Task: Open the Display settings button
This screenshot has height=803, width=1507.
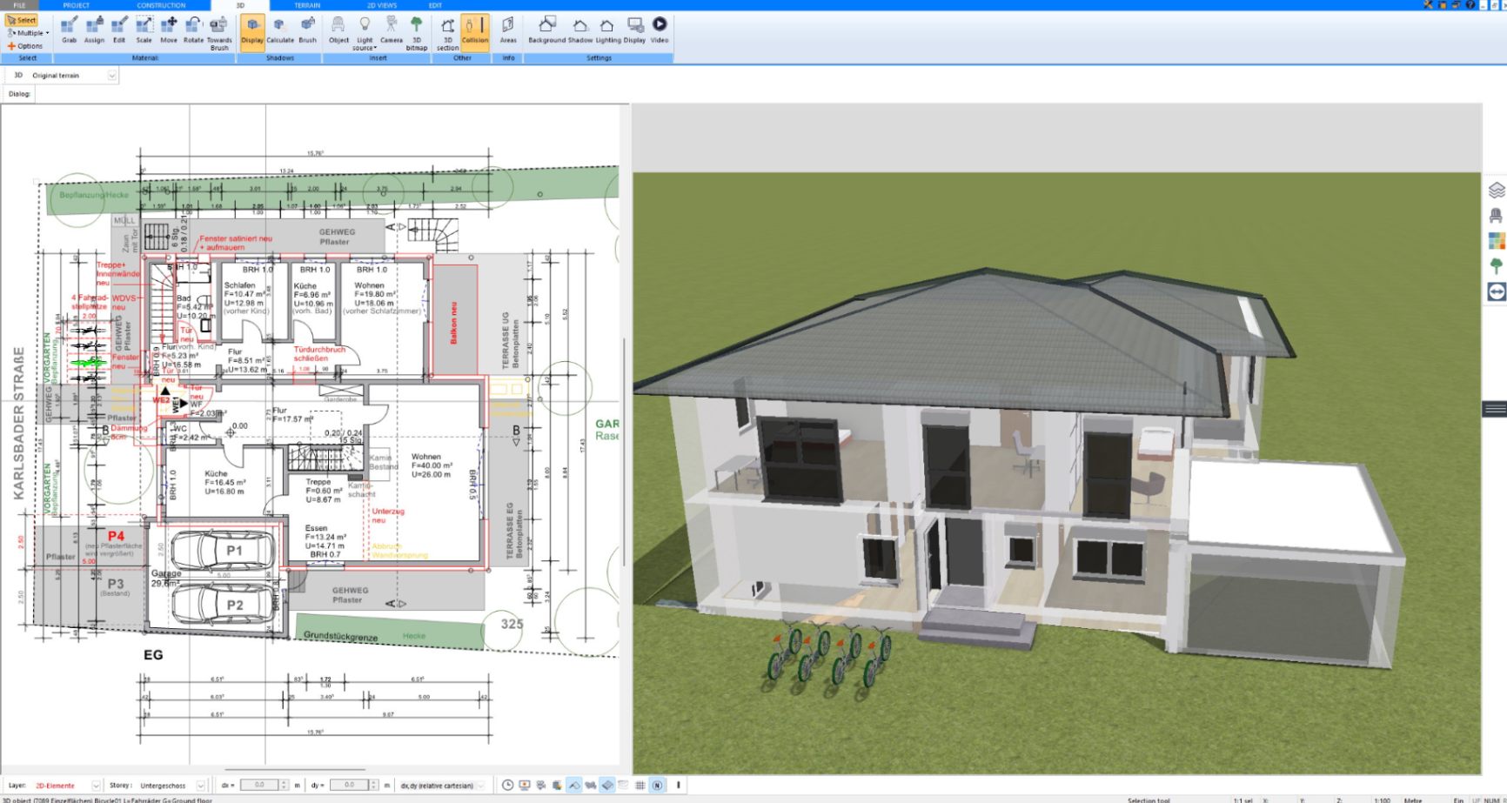Action: point(635,30)
